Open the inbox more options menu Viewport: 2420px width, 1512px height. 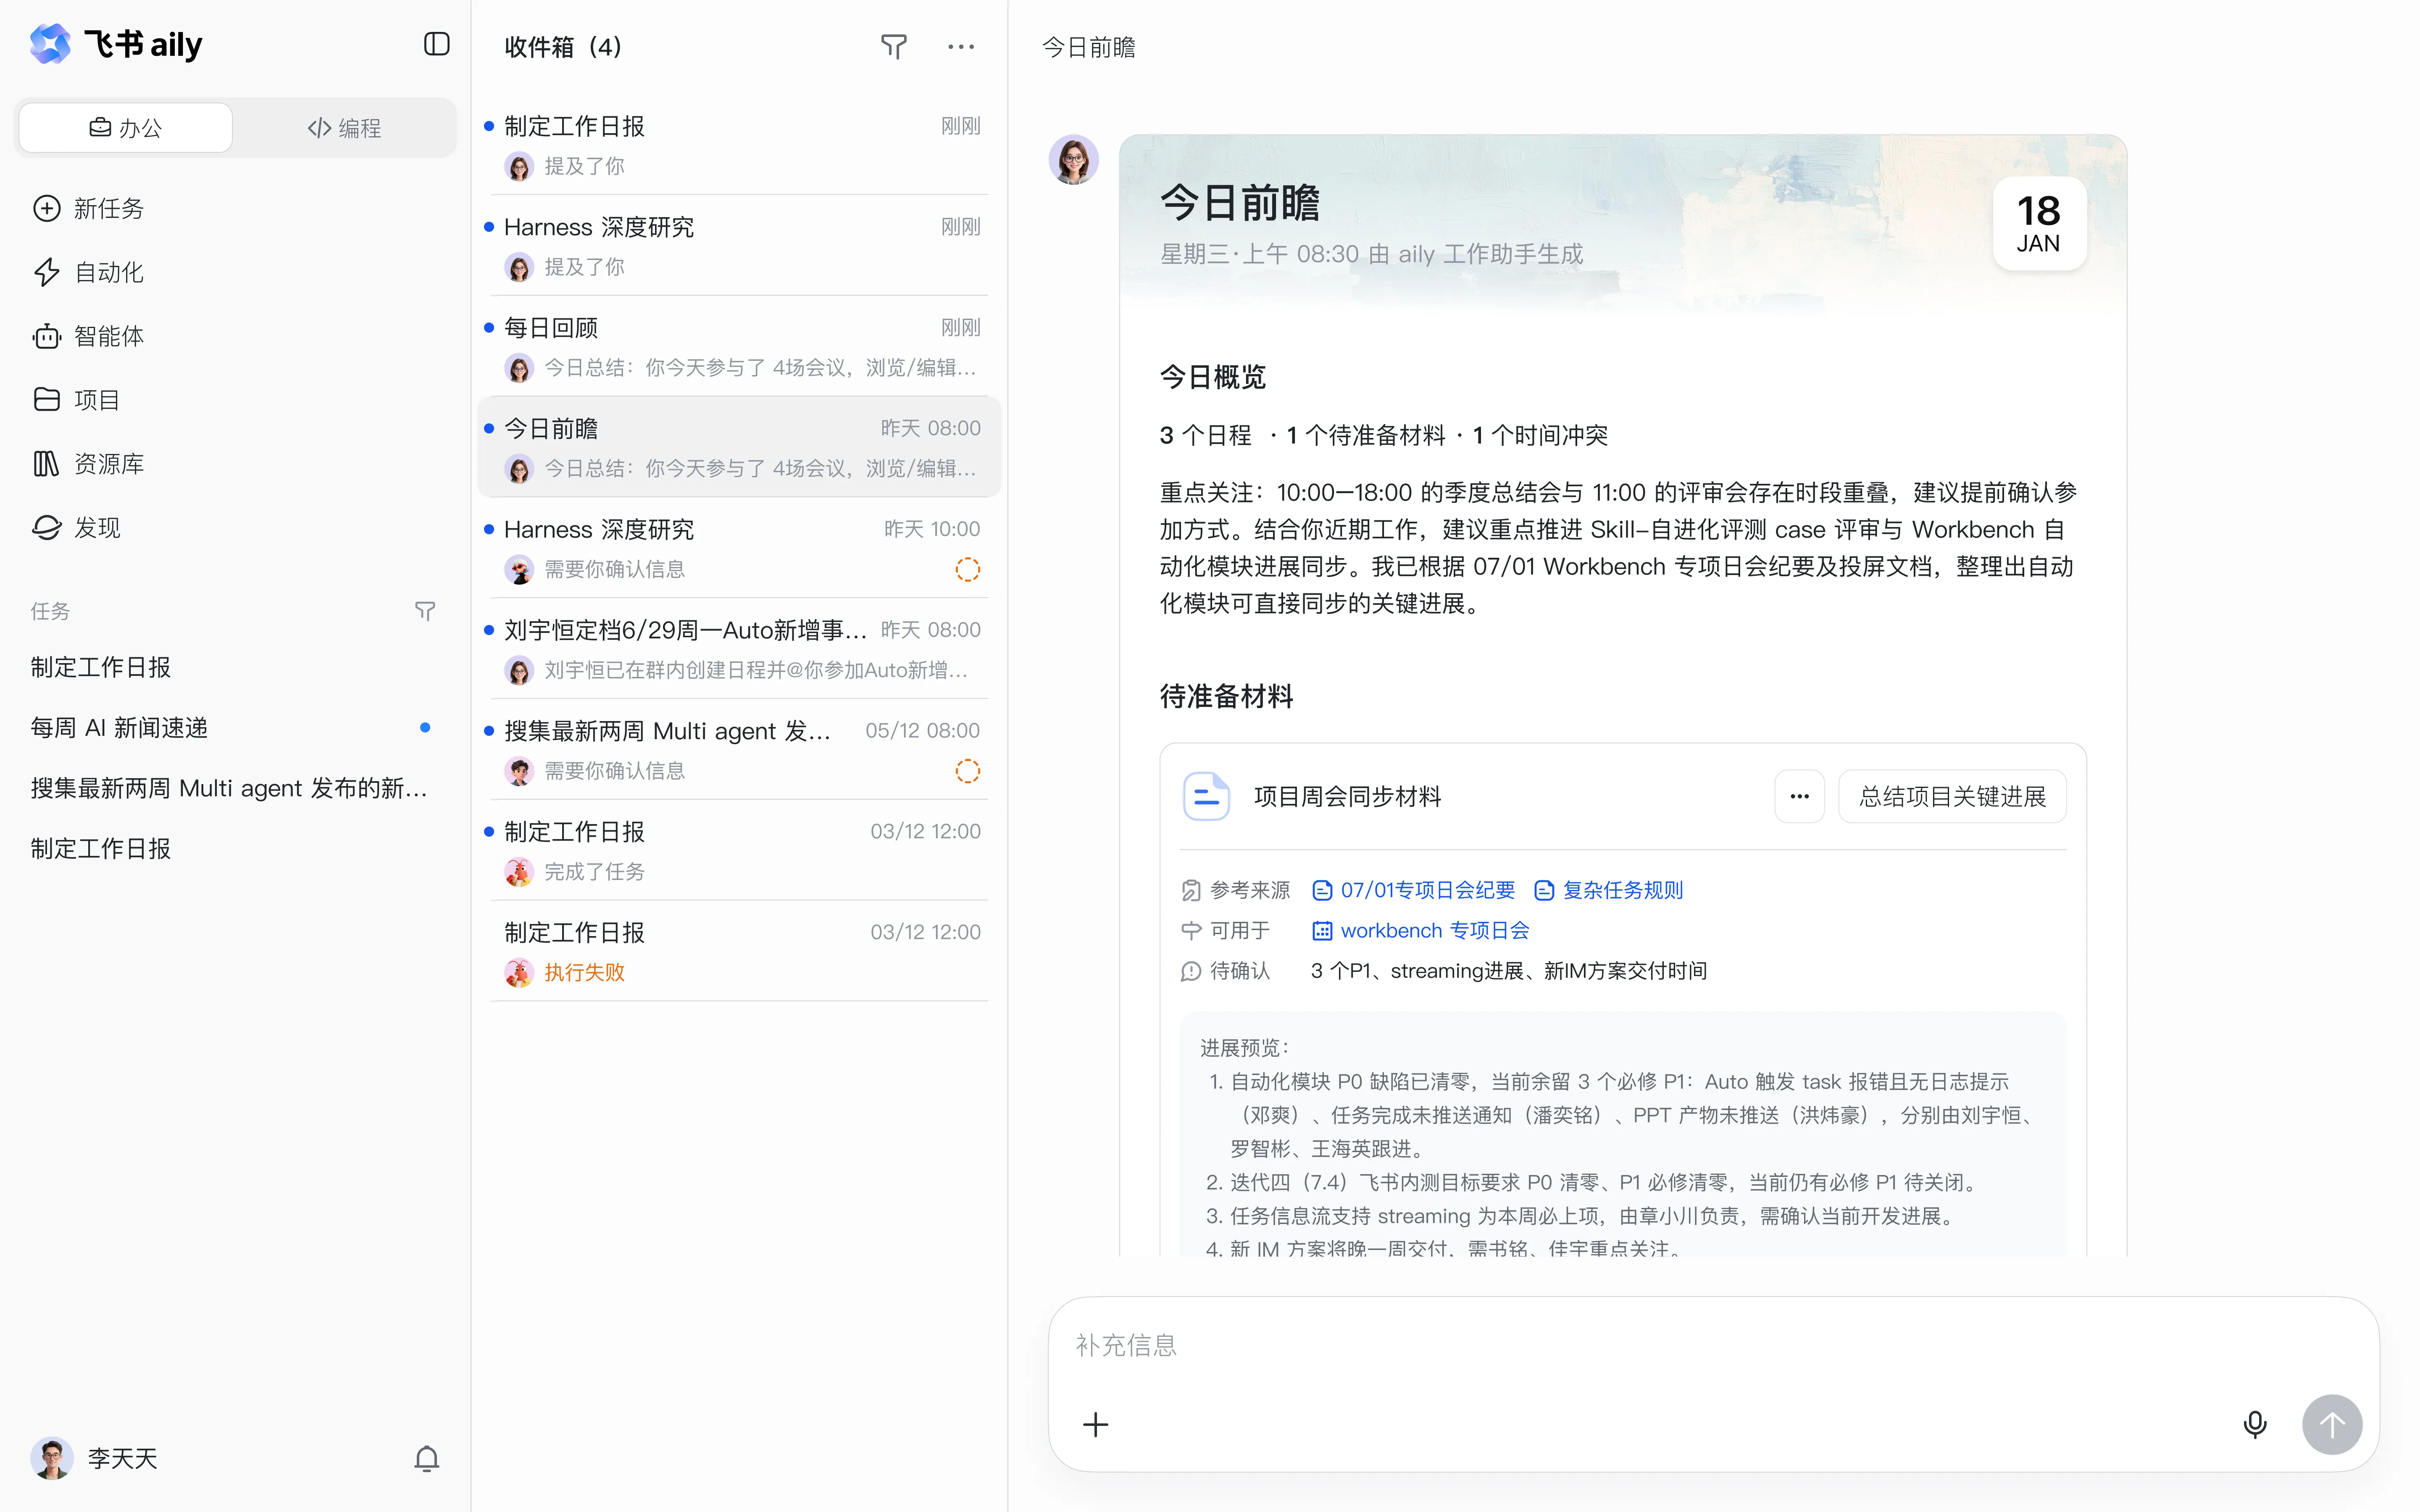961,47
